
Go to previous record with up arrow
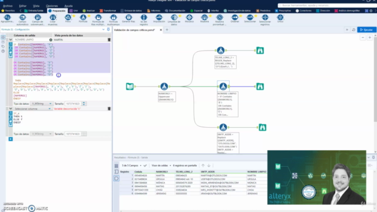[x=203, y=165]
